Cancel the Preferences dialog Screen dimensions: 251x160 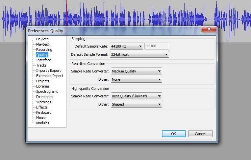click(200, 134)
